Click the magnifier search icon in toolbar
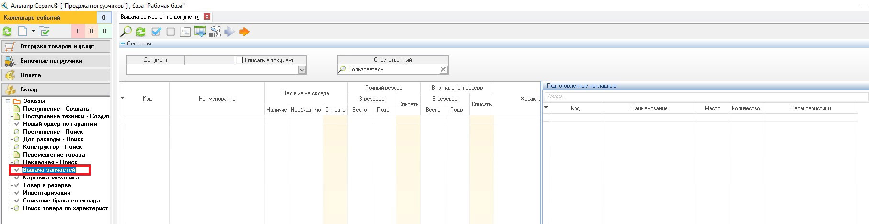 [x=126, y=32]
